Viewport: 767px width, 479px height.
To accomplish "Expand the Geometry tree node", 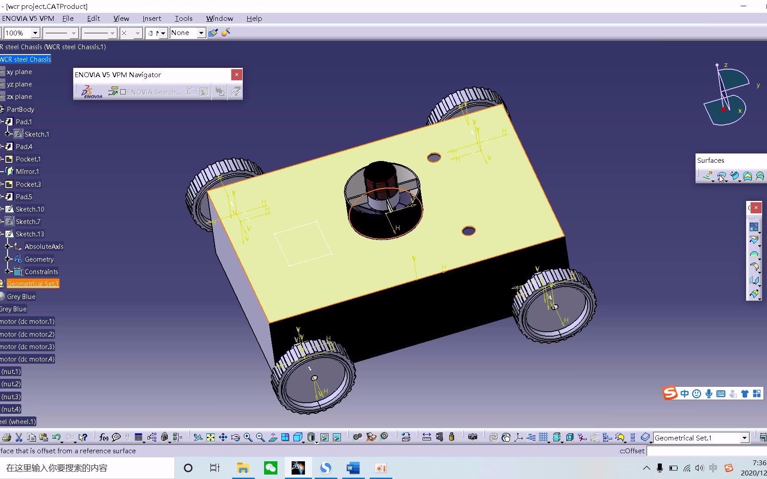I will pyautogui.click(x=8, y=259).
